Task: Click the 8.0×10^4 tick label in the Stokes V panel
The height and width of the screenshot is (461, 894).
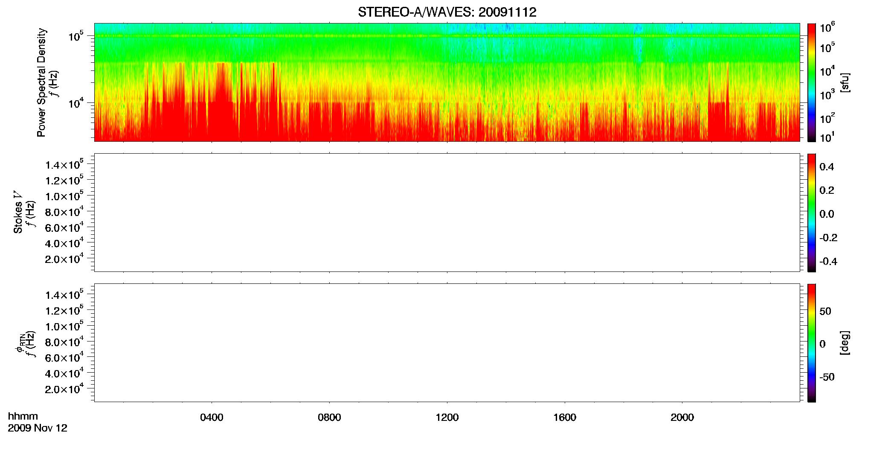Action: pyautogui.click(x=64, y=211)
